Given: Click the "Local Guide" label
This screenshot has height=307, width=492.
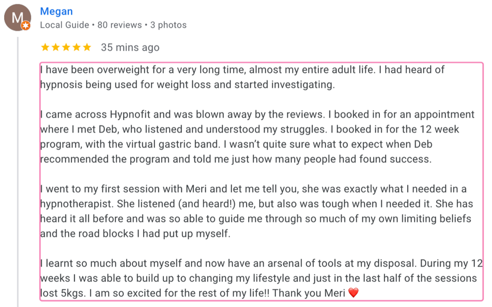Looking at the screenshot, I should click(65, 25).
